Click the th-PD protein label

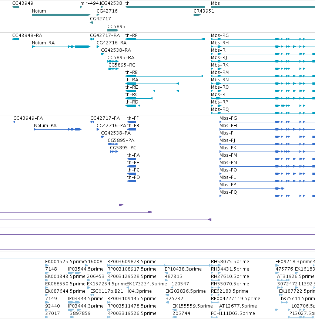pyautogui.click(x=134, y=177)
